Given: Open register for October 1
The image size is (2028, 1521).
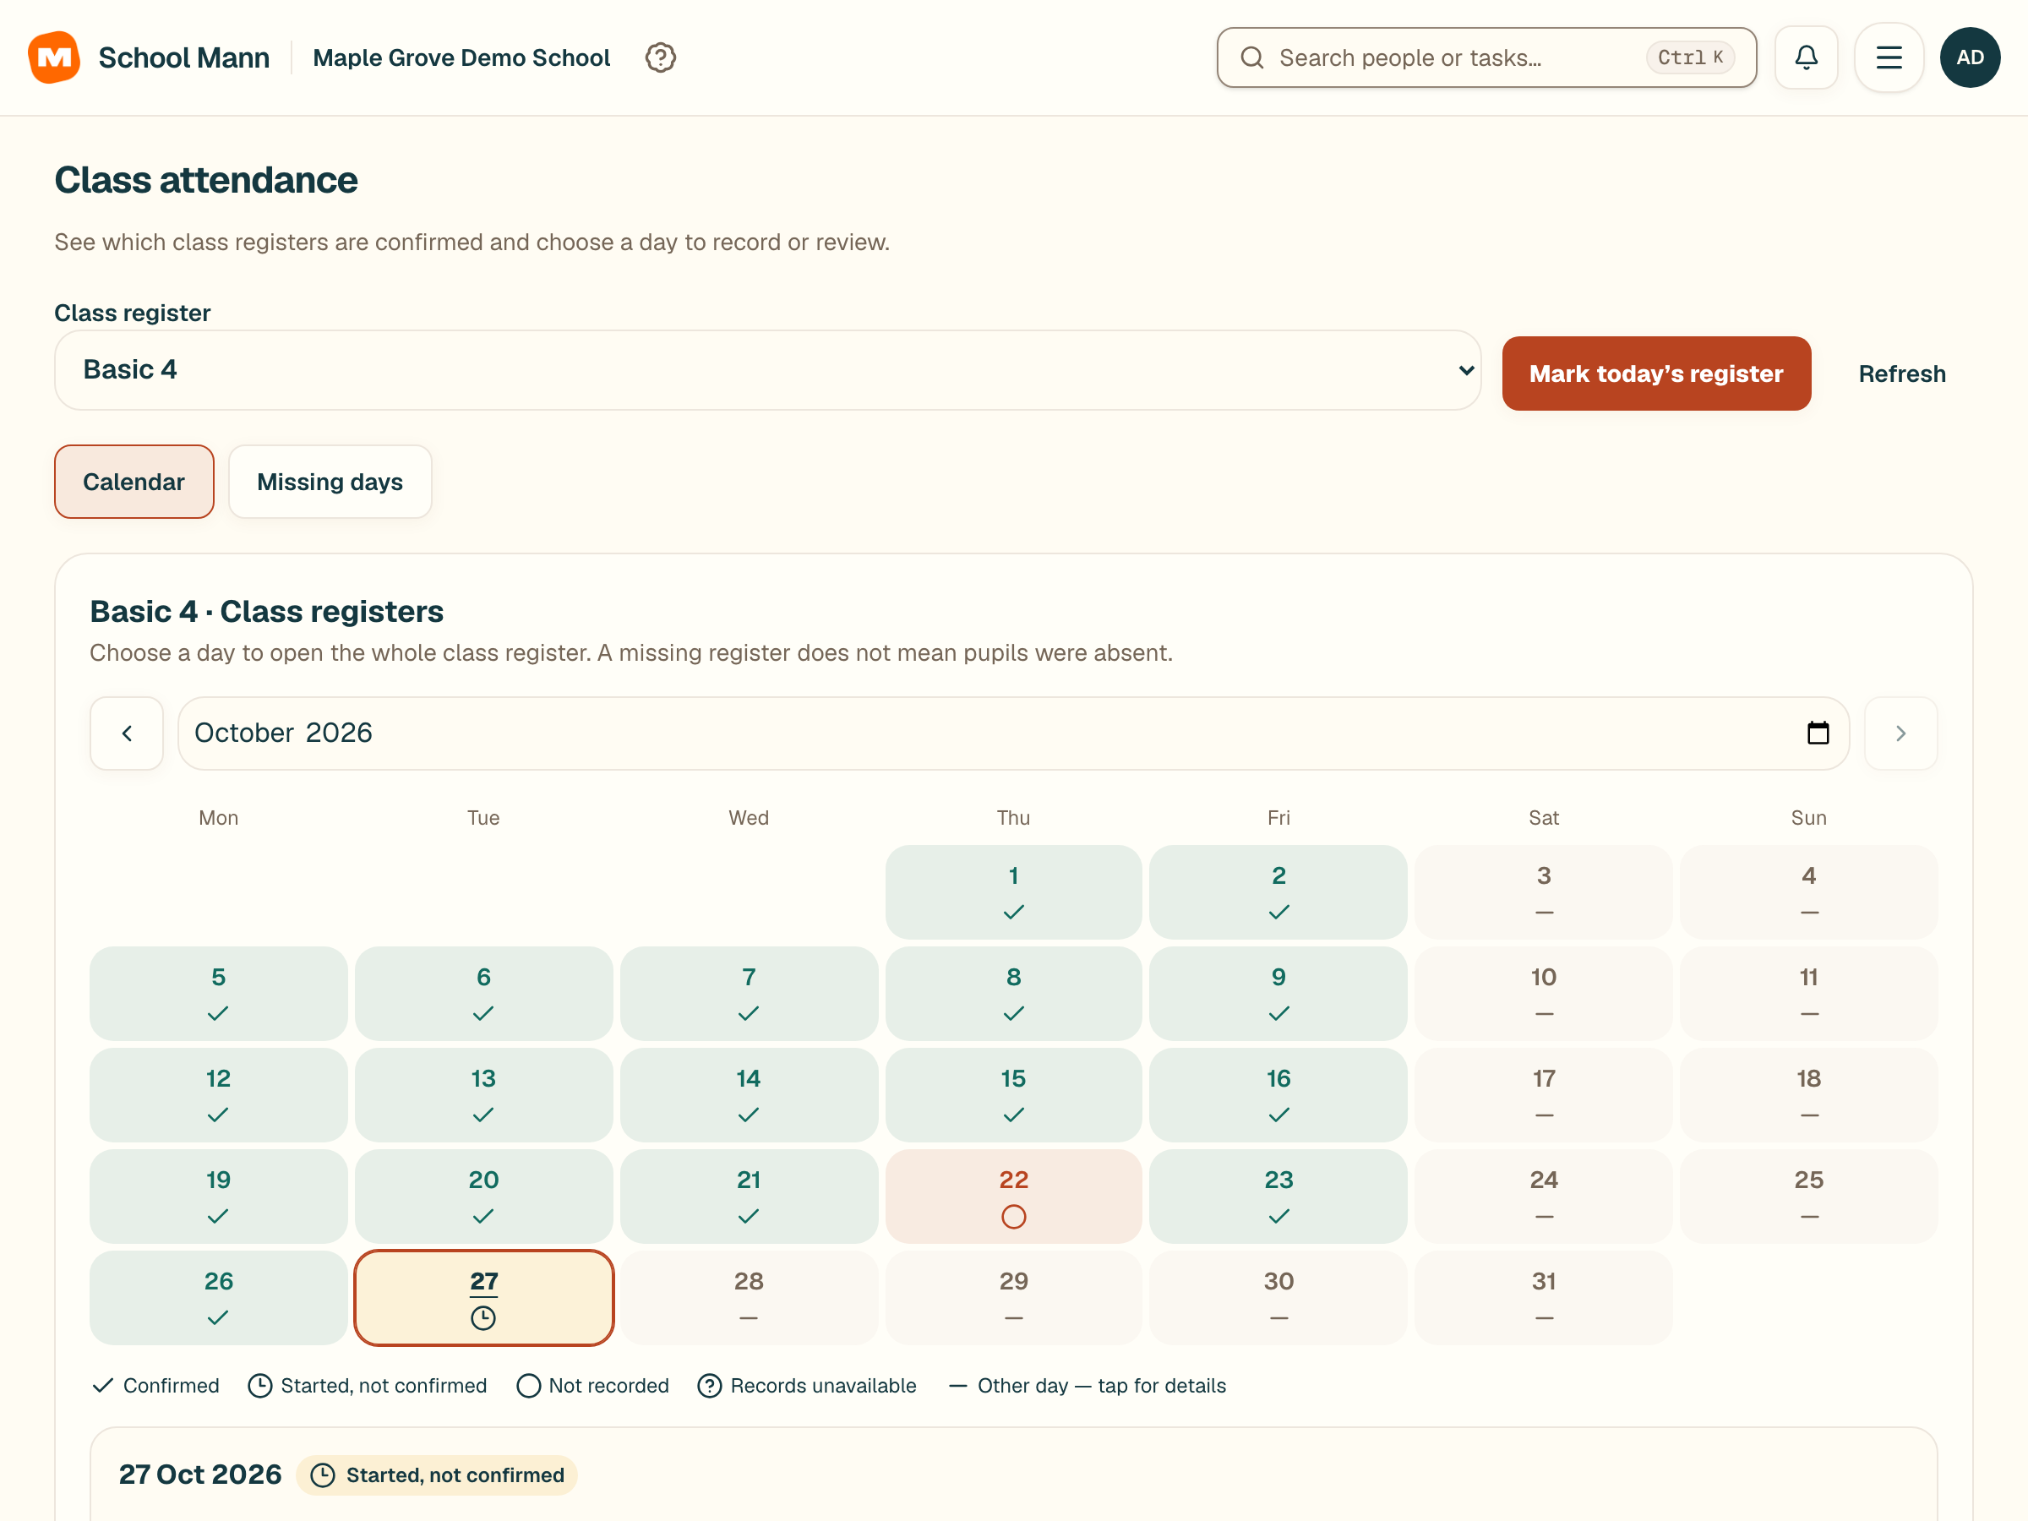Looking at the screenshot, I should click(x=1013, y=892).
